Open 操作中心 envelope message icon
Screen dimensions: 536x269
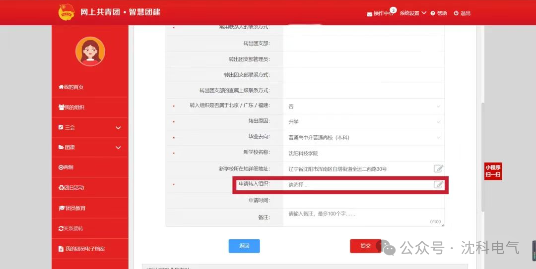tap(369, 14)
